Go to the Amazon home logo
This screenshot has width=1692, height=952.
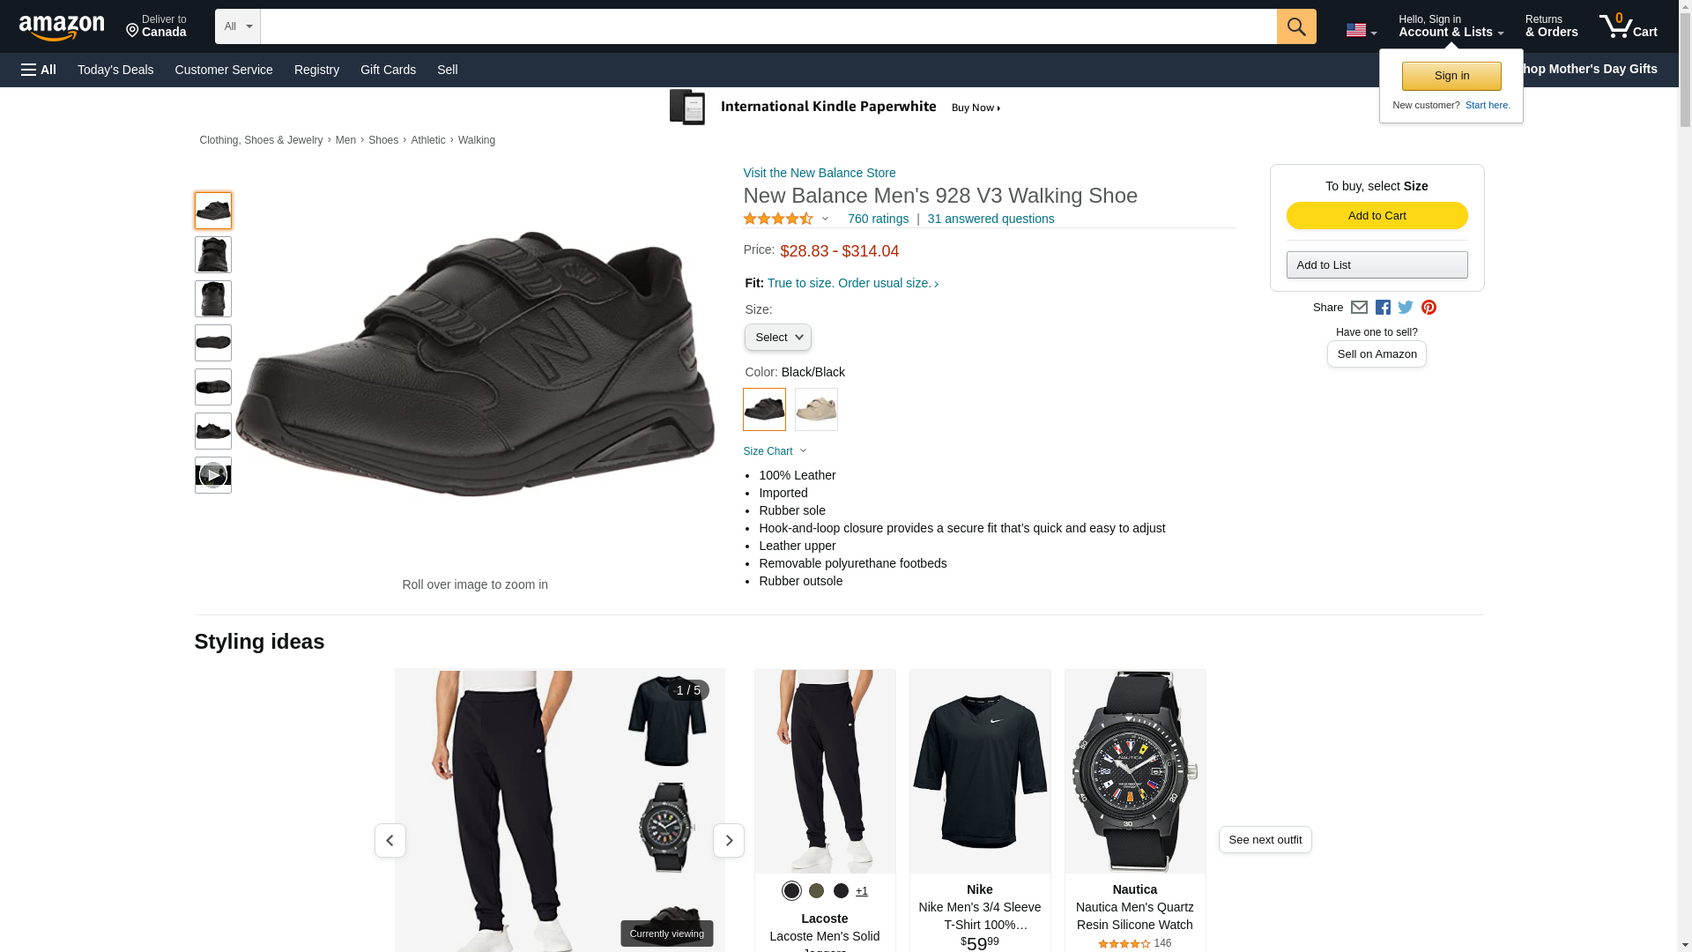click(x=62, y=27)
